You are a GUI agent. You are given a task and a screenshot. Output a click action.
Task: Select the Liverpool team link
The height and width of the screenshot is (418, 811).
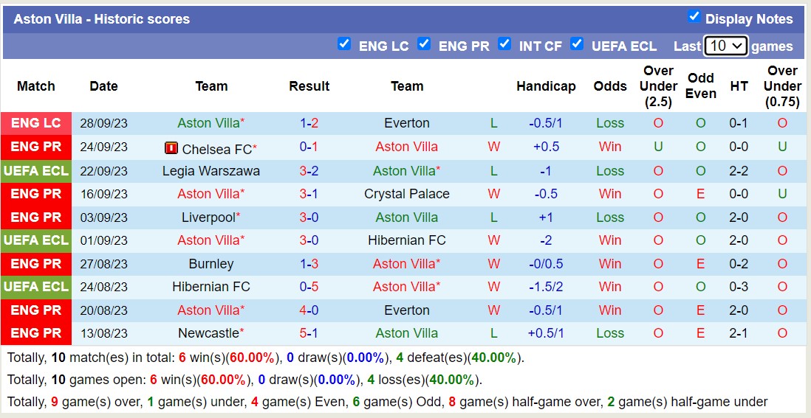tap(208, 217)
